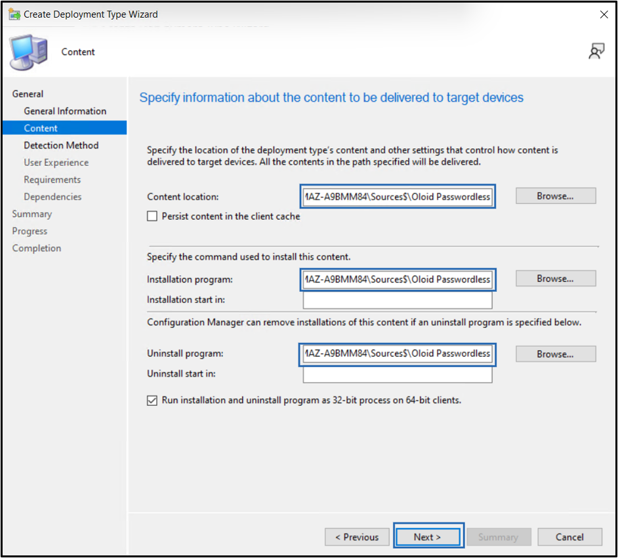
Task: Click the computer Content header icon
Action: pos(29,52)
